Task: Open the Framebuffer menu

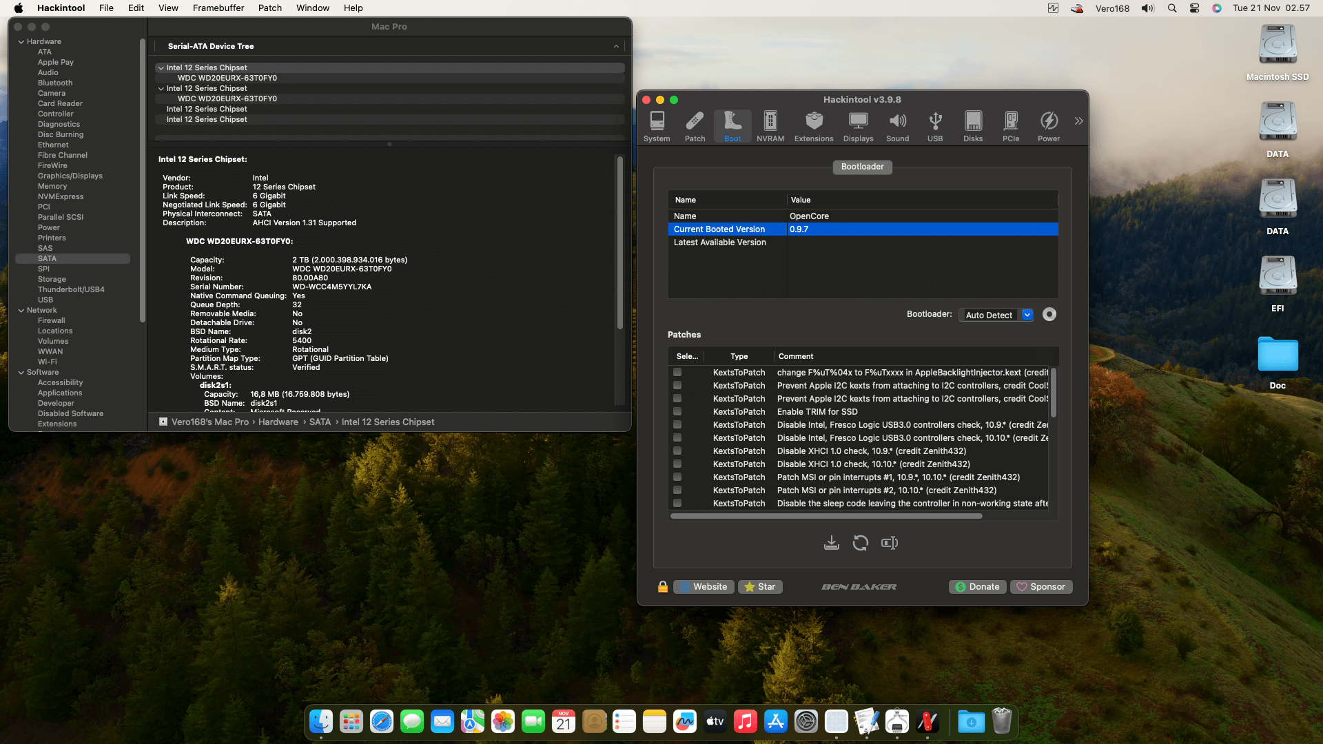Action: point(218,8)
